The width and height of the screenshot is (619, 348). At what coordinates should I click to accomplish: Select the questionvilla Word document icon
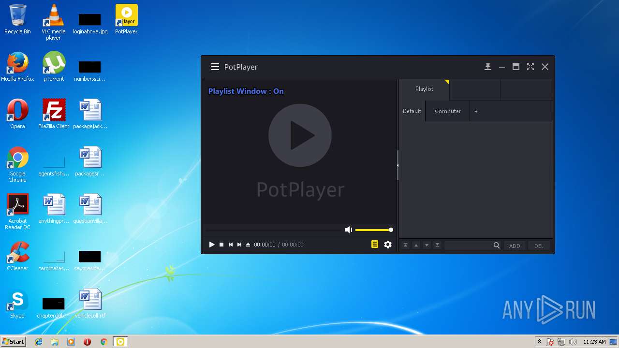(x=90, y=209)
